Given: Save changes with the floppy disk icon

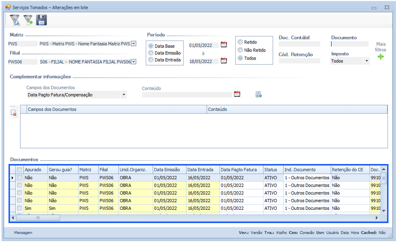Looking at the screenshot, I should (x=42, y=20).
